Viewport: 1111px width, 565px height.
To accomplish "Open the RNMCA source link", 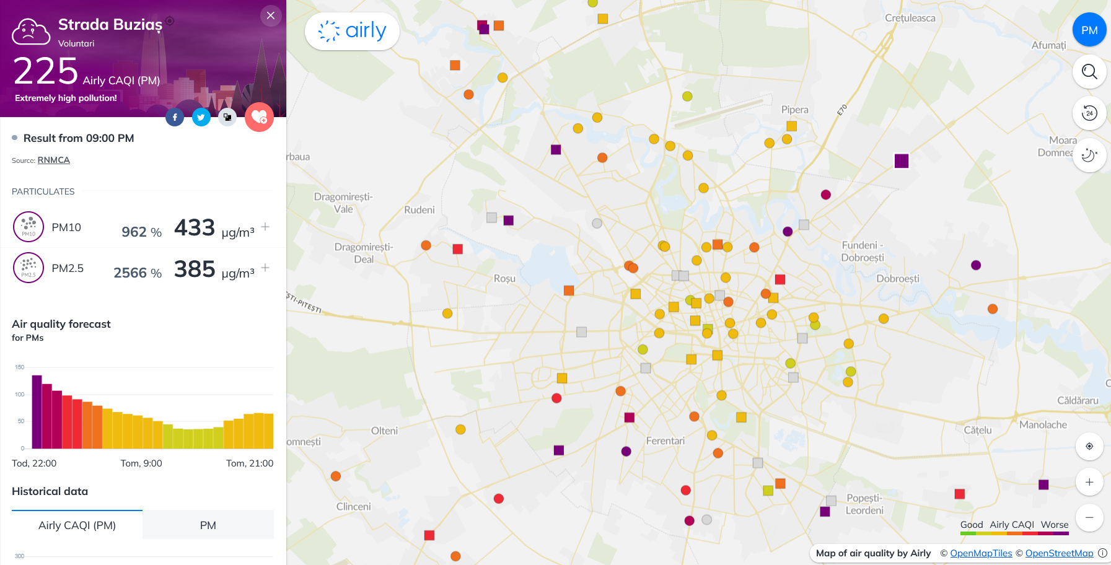I will click(54, 160).
